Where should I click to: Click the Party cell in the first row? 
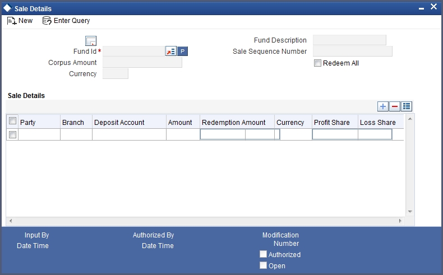point(39,134)
